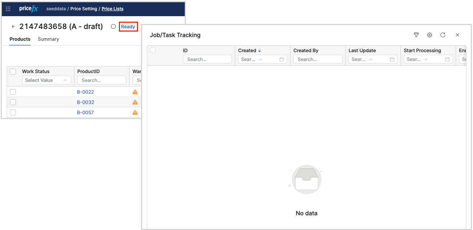473x230 pixels.
Task: Open the app launcher grid icon
Action: 8,9
